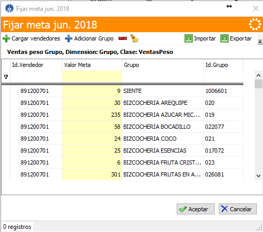The image size is (263, 232).
Task: Click the BIZCOCHERIA FRUTAS EN A... cell
Action: [163, 174]
